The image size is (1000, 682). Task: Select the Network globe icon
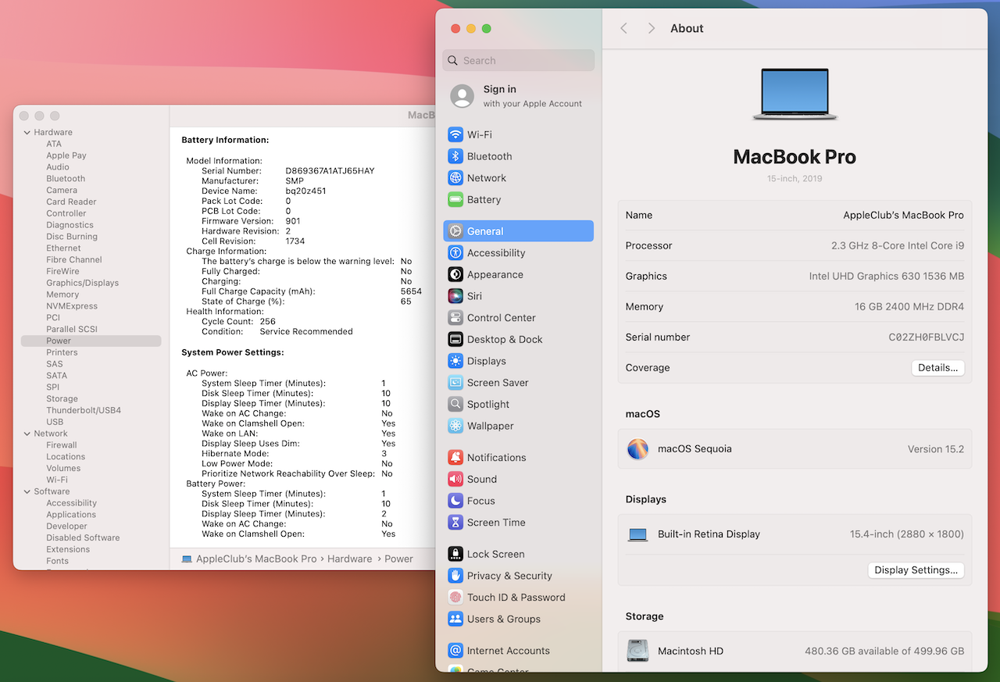(x=455, y=178)
